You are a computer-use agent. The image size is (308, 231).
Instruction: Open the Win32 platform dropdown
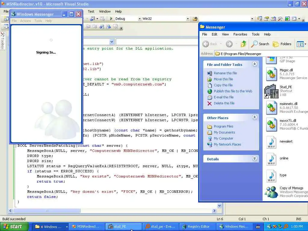(188, 19)
